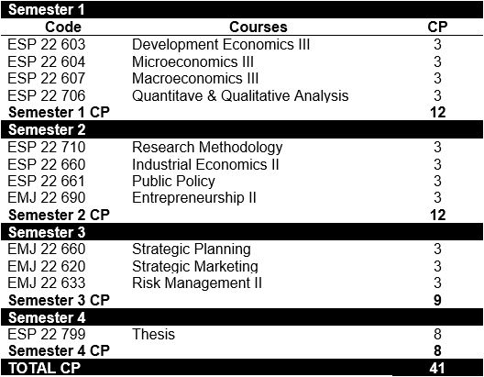This screenshot has width=484, height=377.
Task: Click Development Economics III course name
Action: point(221,44)
